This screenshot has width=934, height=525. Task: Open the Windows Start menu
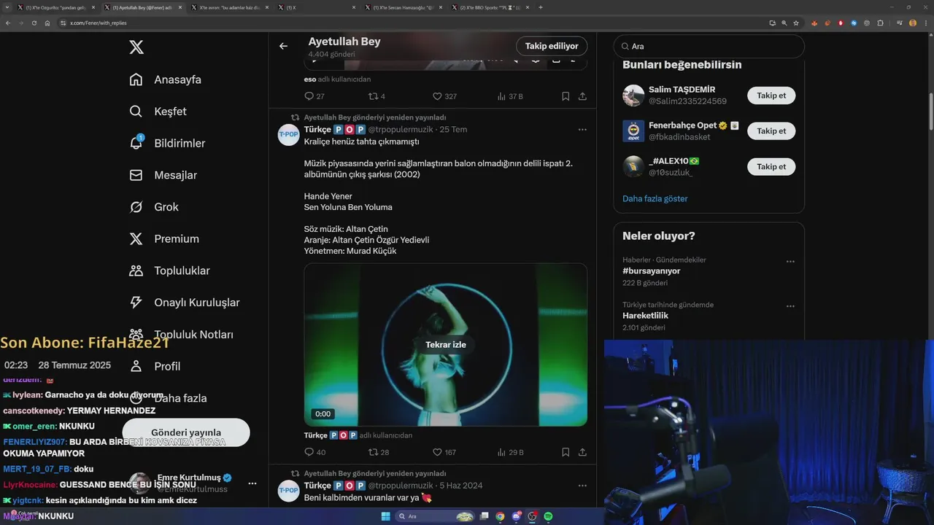385,516
